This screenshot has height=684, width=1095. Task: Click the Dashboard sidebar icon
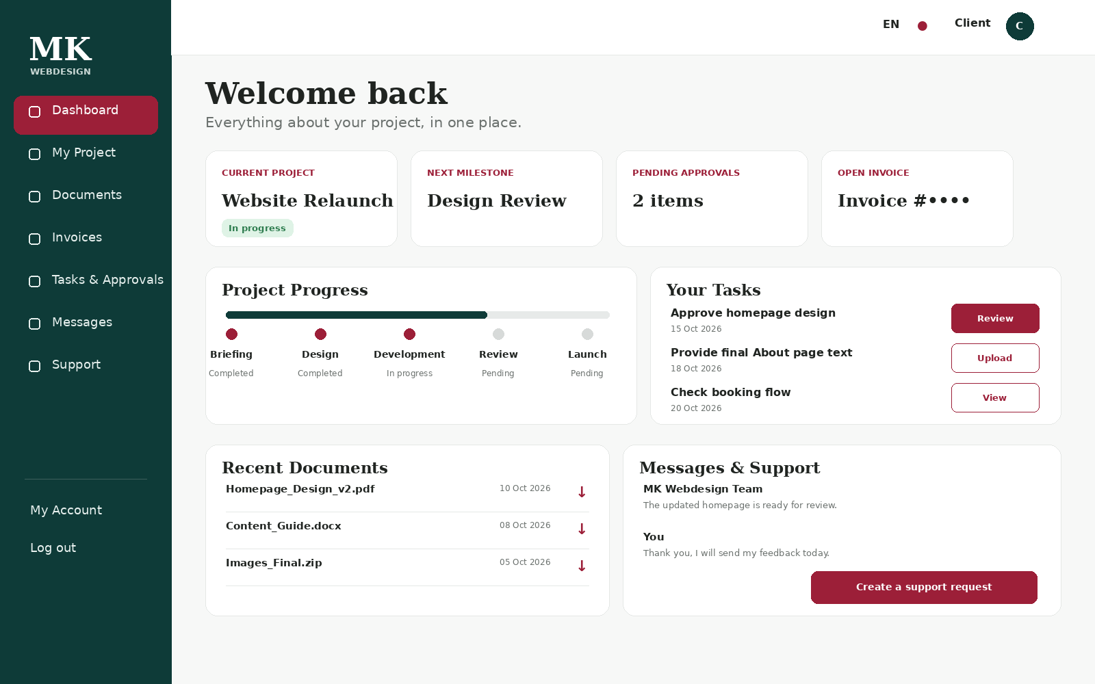(x=35, y=111)
